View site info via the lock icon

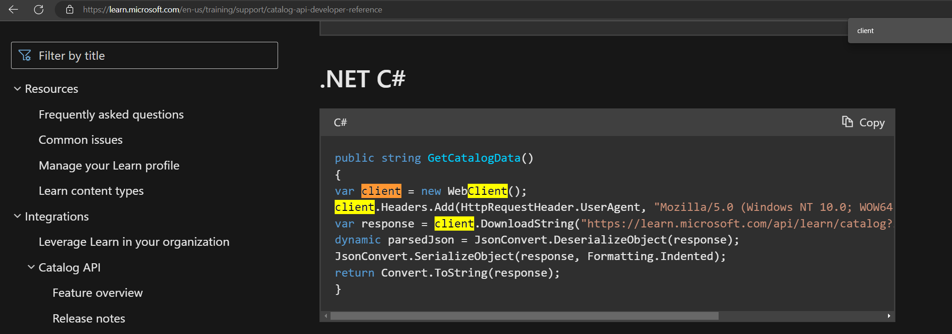(70, 10)
